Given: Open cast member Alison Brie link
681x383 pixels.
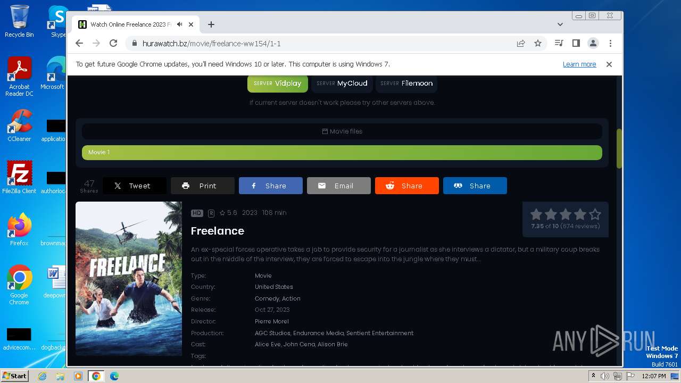Looking at the screenshot, I should pos(333,345).
